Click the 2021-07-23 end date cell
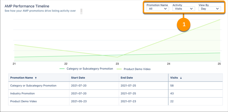This screenshot has width=228, height=112. click(x=143, y=101)
